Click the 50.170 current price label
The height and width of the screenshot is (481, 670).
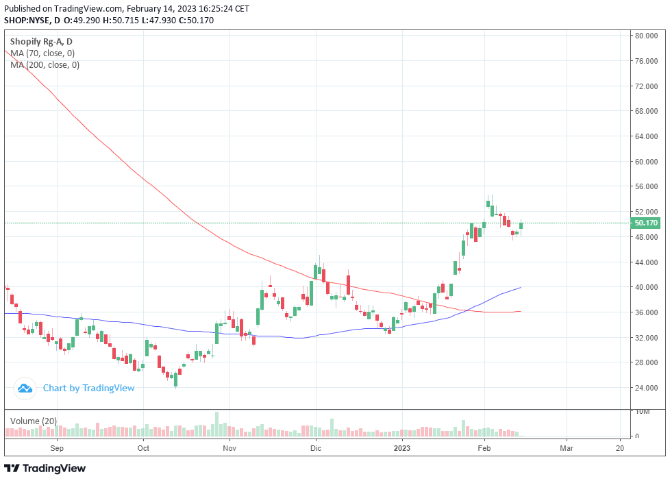(x=646, y=223)
